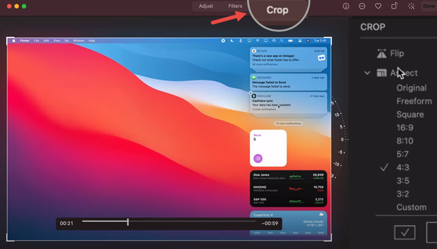Viewport: 437px width, 249px height.
Task: Click the top-left crop corner handle
Action: 9,40
